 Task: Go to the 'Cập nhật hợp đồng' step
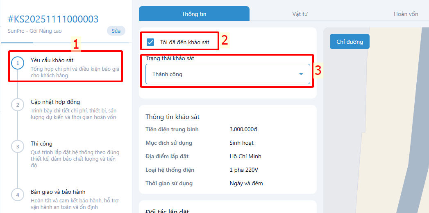55,102
